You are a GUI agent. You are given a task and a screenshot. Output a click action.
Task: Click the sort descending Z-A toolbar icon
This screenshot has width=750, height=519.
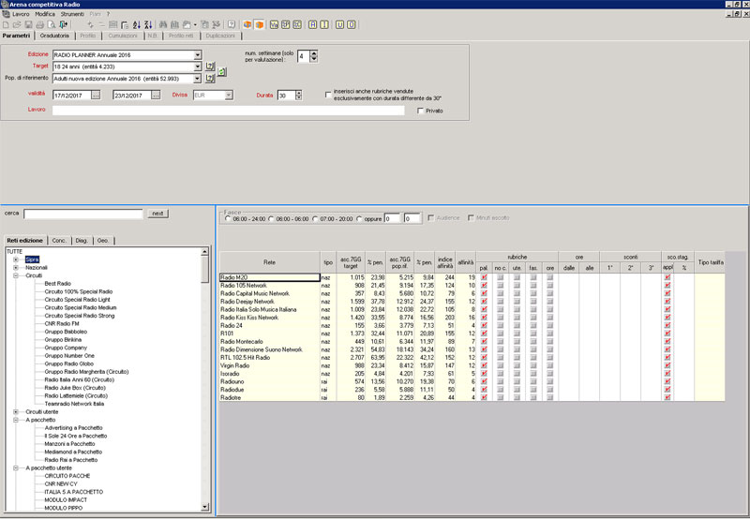pyautogui.click(x=147, y=24)
